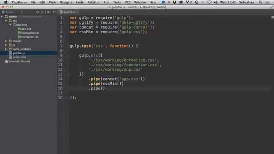Open the Apple menu
The width and height of the screenshot is (274, 154).
6,2
